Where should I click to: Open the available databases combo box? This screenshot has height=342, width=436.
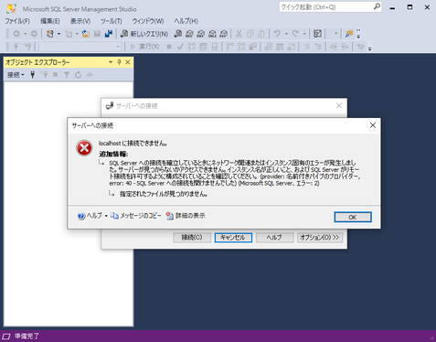coord(80,47)
